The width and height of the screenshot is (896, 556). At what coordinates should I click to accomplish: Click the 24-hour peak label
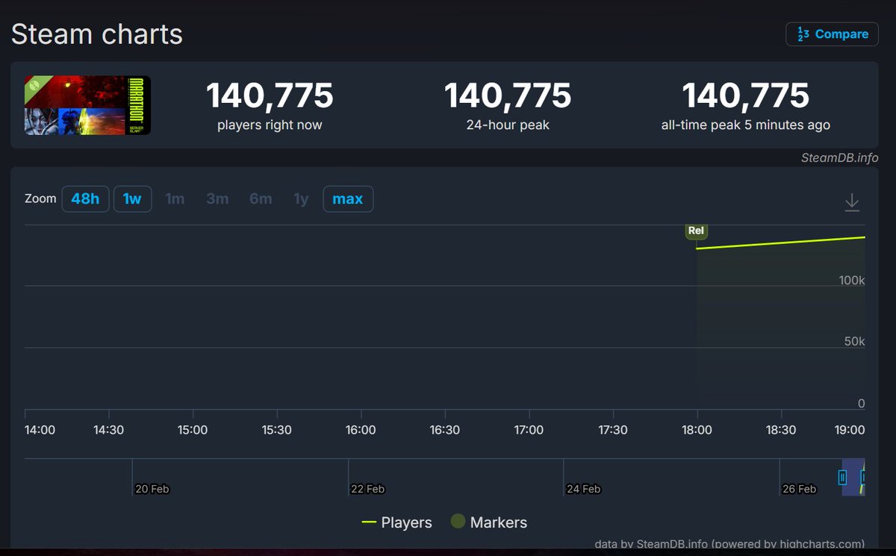click(x=508, y=125)
